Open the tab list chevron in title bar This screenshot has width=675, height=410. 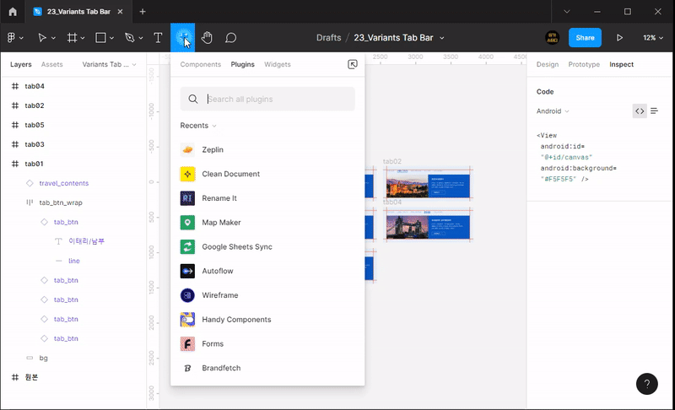point(567,12)
